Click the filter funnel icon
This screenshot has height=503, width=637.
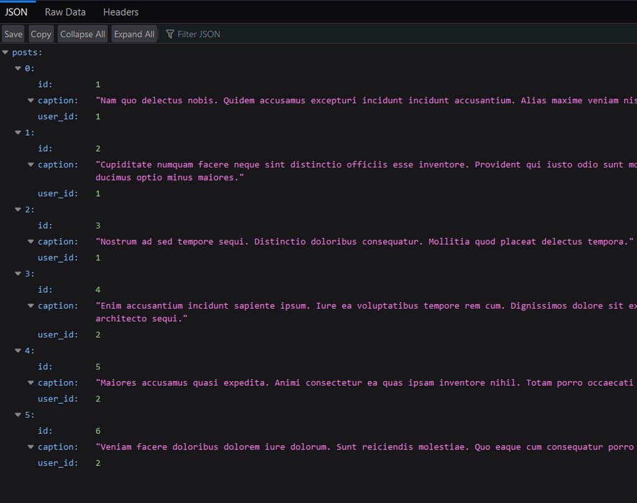(x=169, y=34)
